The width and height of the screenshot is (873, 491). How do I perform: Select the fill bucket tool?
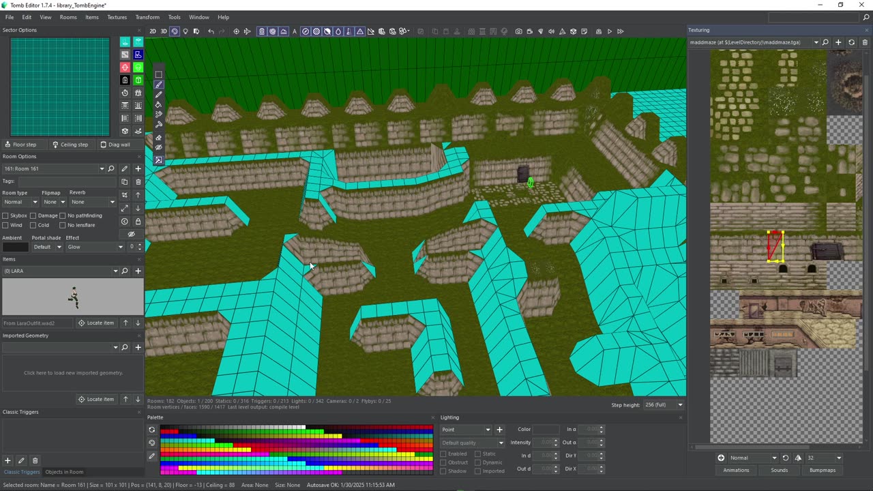(158, 104)
